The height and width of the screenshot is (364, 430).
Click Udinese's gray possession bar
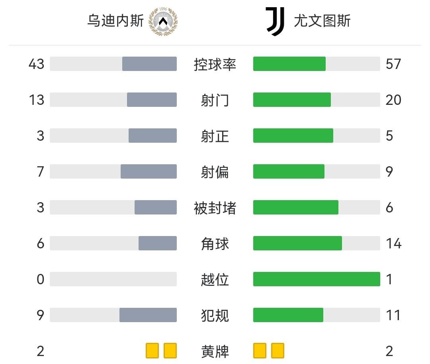tap(149, 64)
